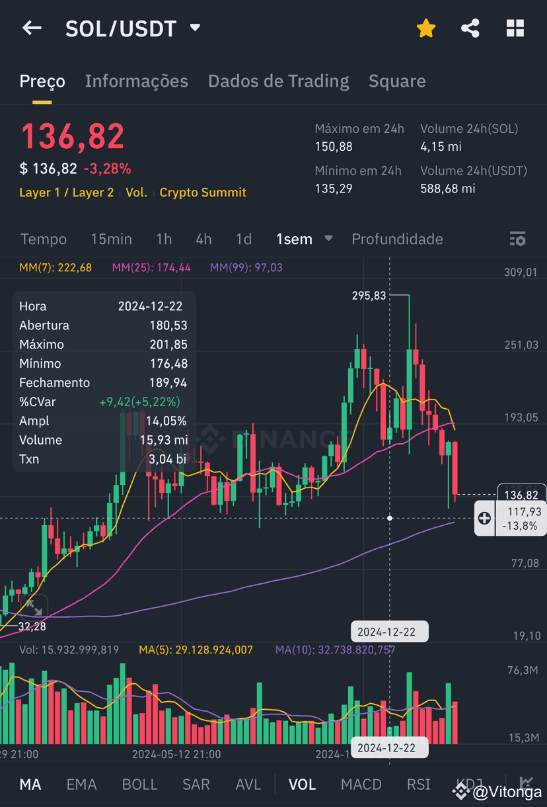The width and height of the screenshot is (547, 807).
Task: Toggle the yellow favorite star
Action: tap(426, 28)
